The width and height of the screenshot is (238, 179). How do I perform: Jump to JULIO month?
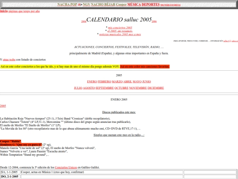[x=78, y=88]
